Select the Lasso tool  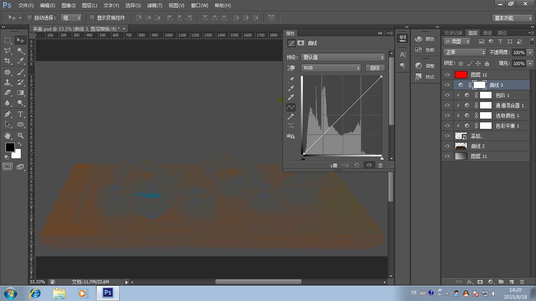(x=8, y=51)
